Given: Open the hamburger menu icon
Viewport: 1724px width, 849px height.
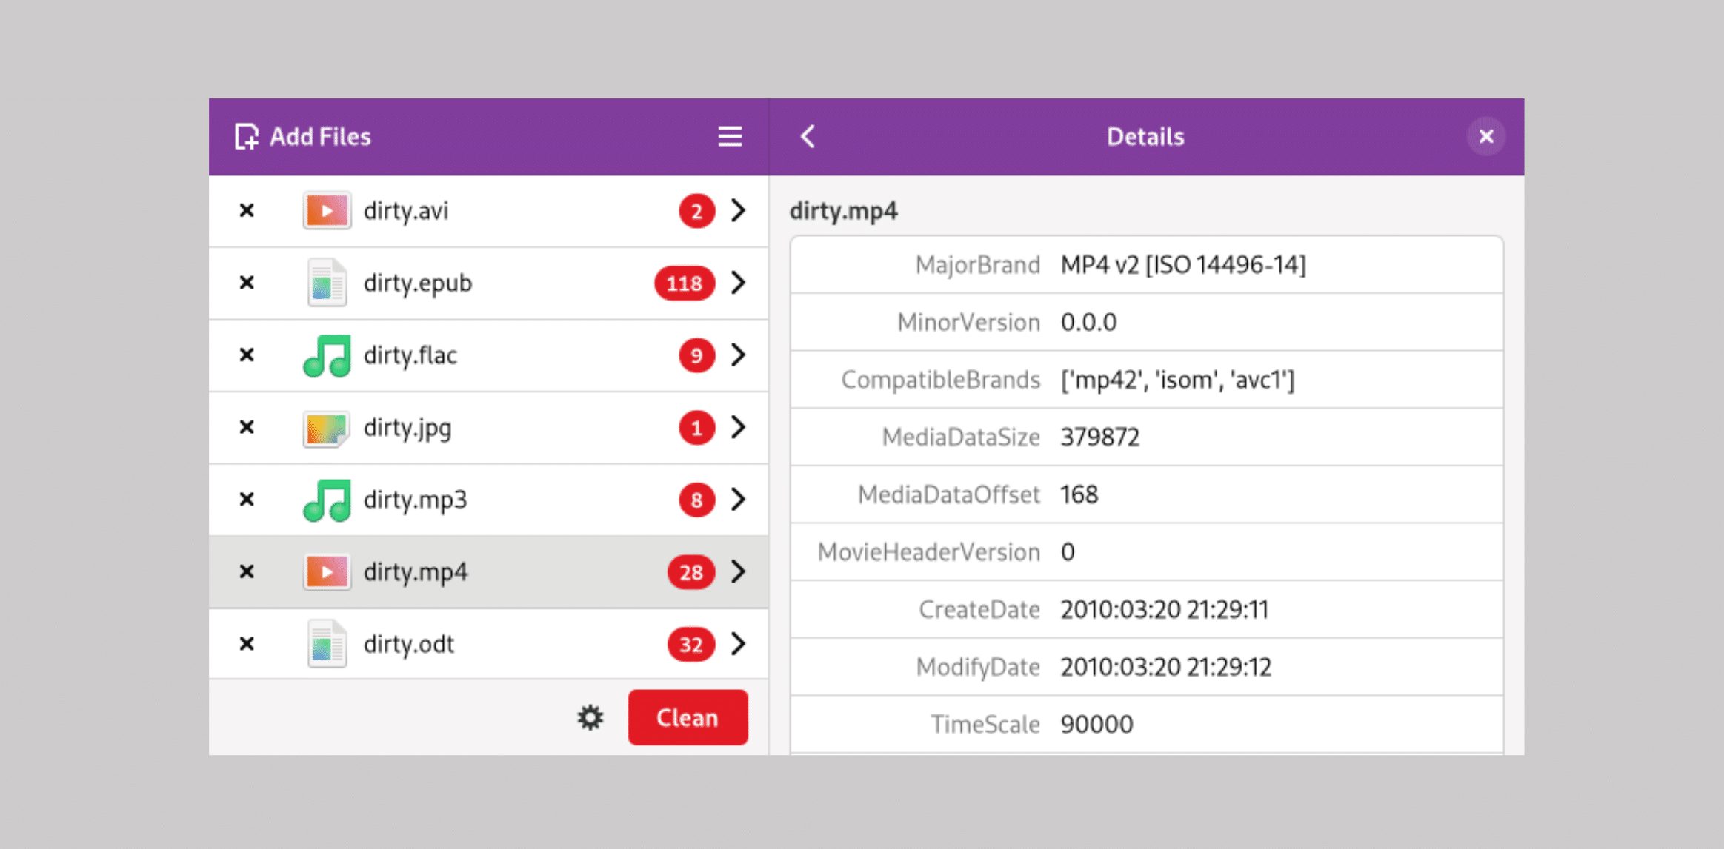Looking at the screenshot, I should [730, 136].
